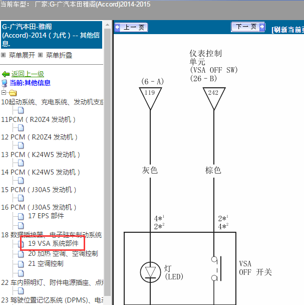The height and width of the screenshot is (305, 304).
Task: Click the 棕色 wire color label
Action: (x=213, y=170)
